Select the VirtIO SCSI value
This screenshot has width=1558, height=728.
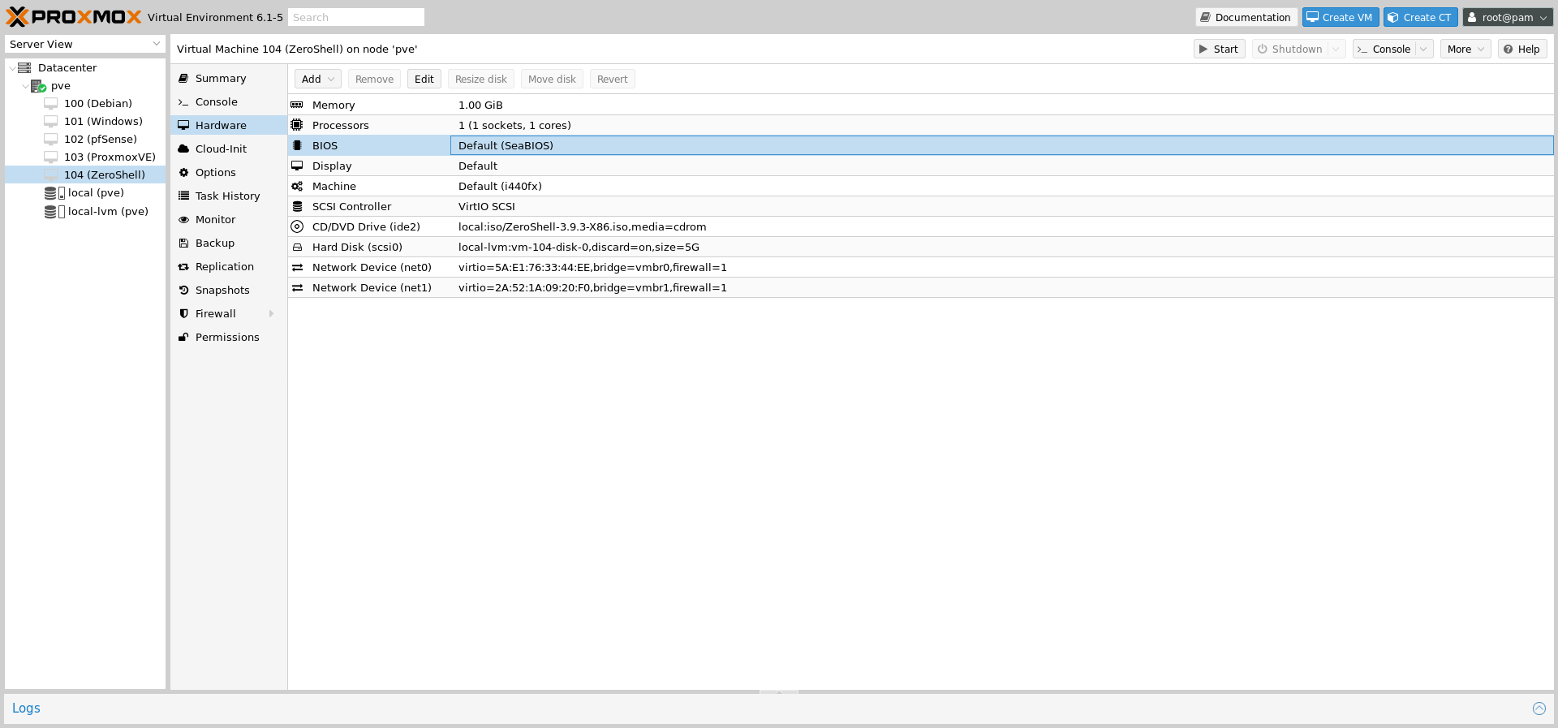pos(487,206)
